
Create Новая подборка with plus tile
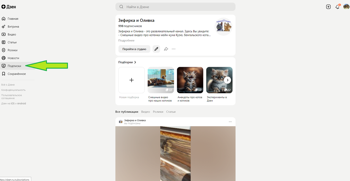click(132, 80)
